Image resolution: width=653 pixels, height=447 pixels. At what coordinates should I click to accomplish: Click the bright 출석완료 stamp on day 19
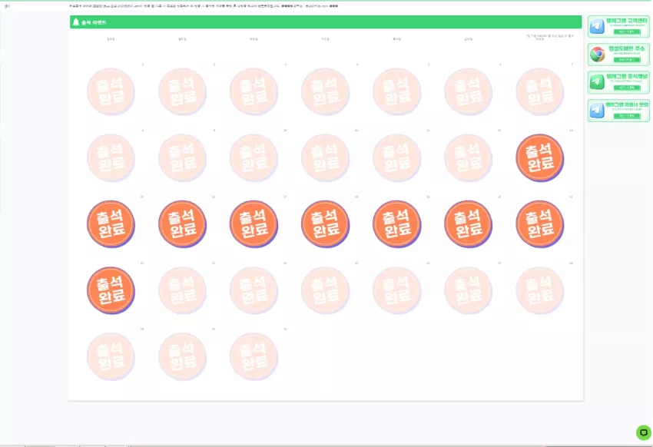point(397,224)
